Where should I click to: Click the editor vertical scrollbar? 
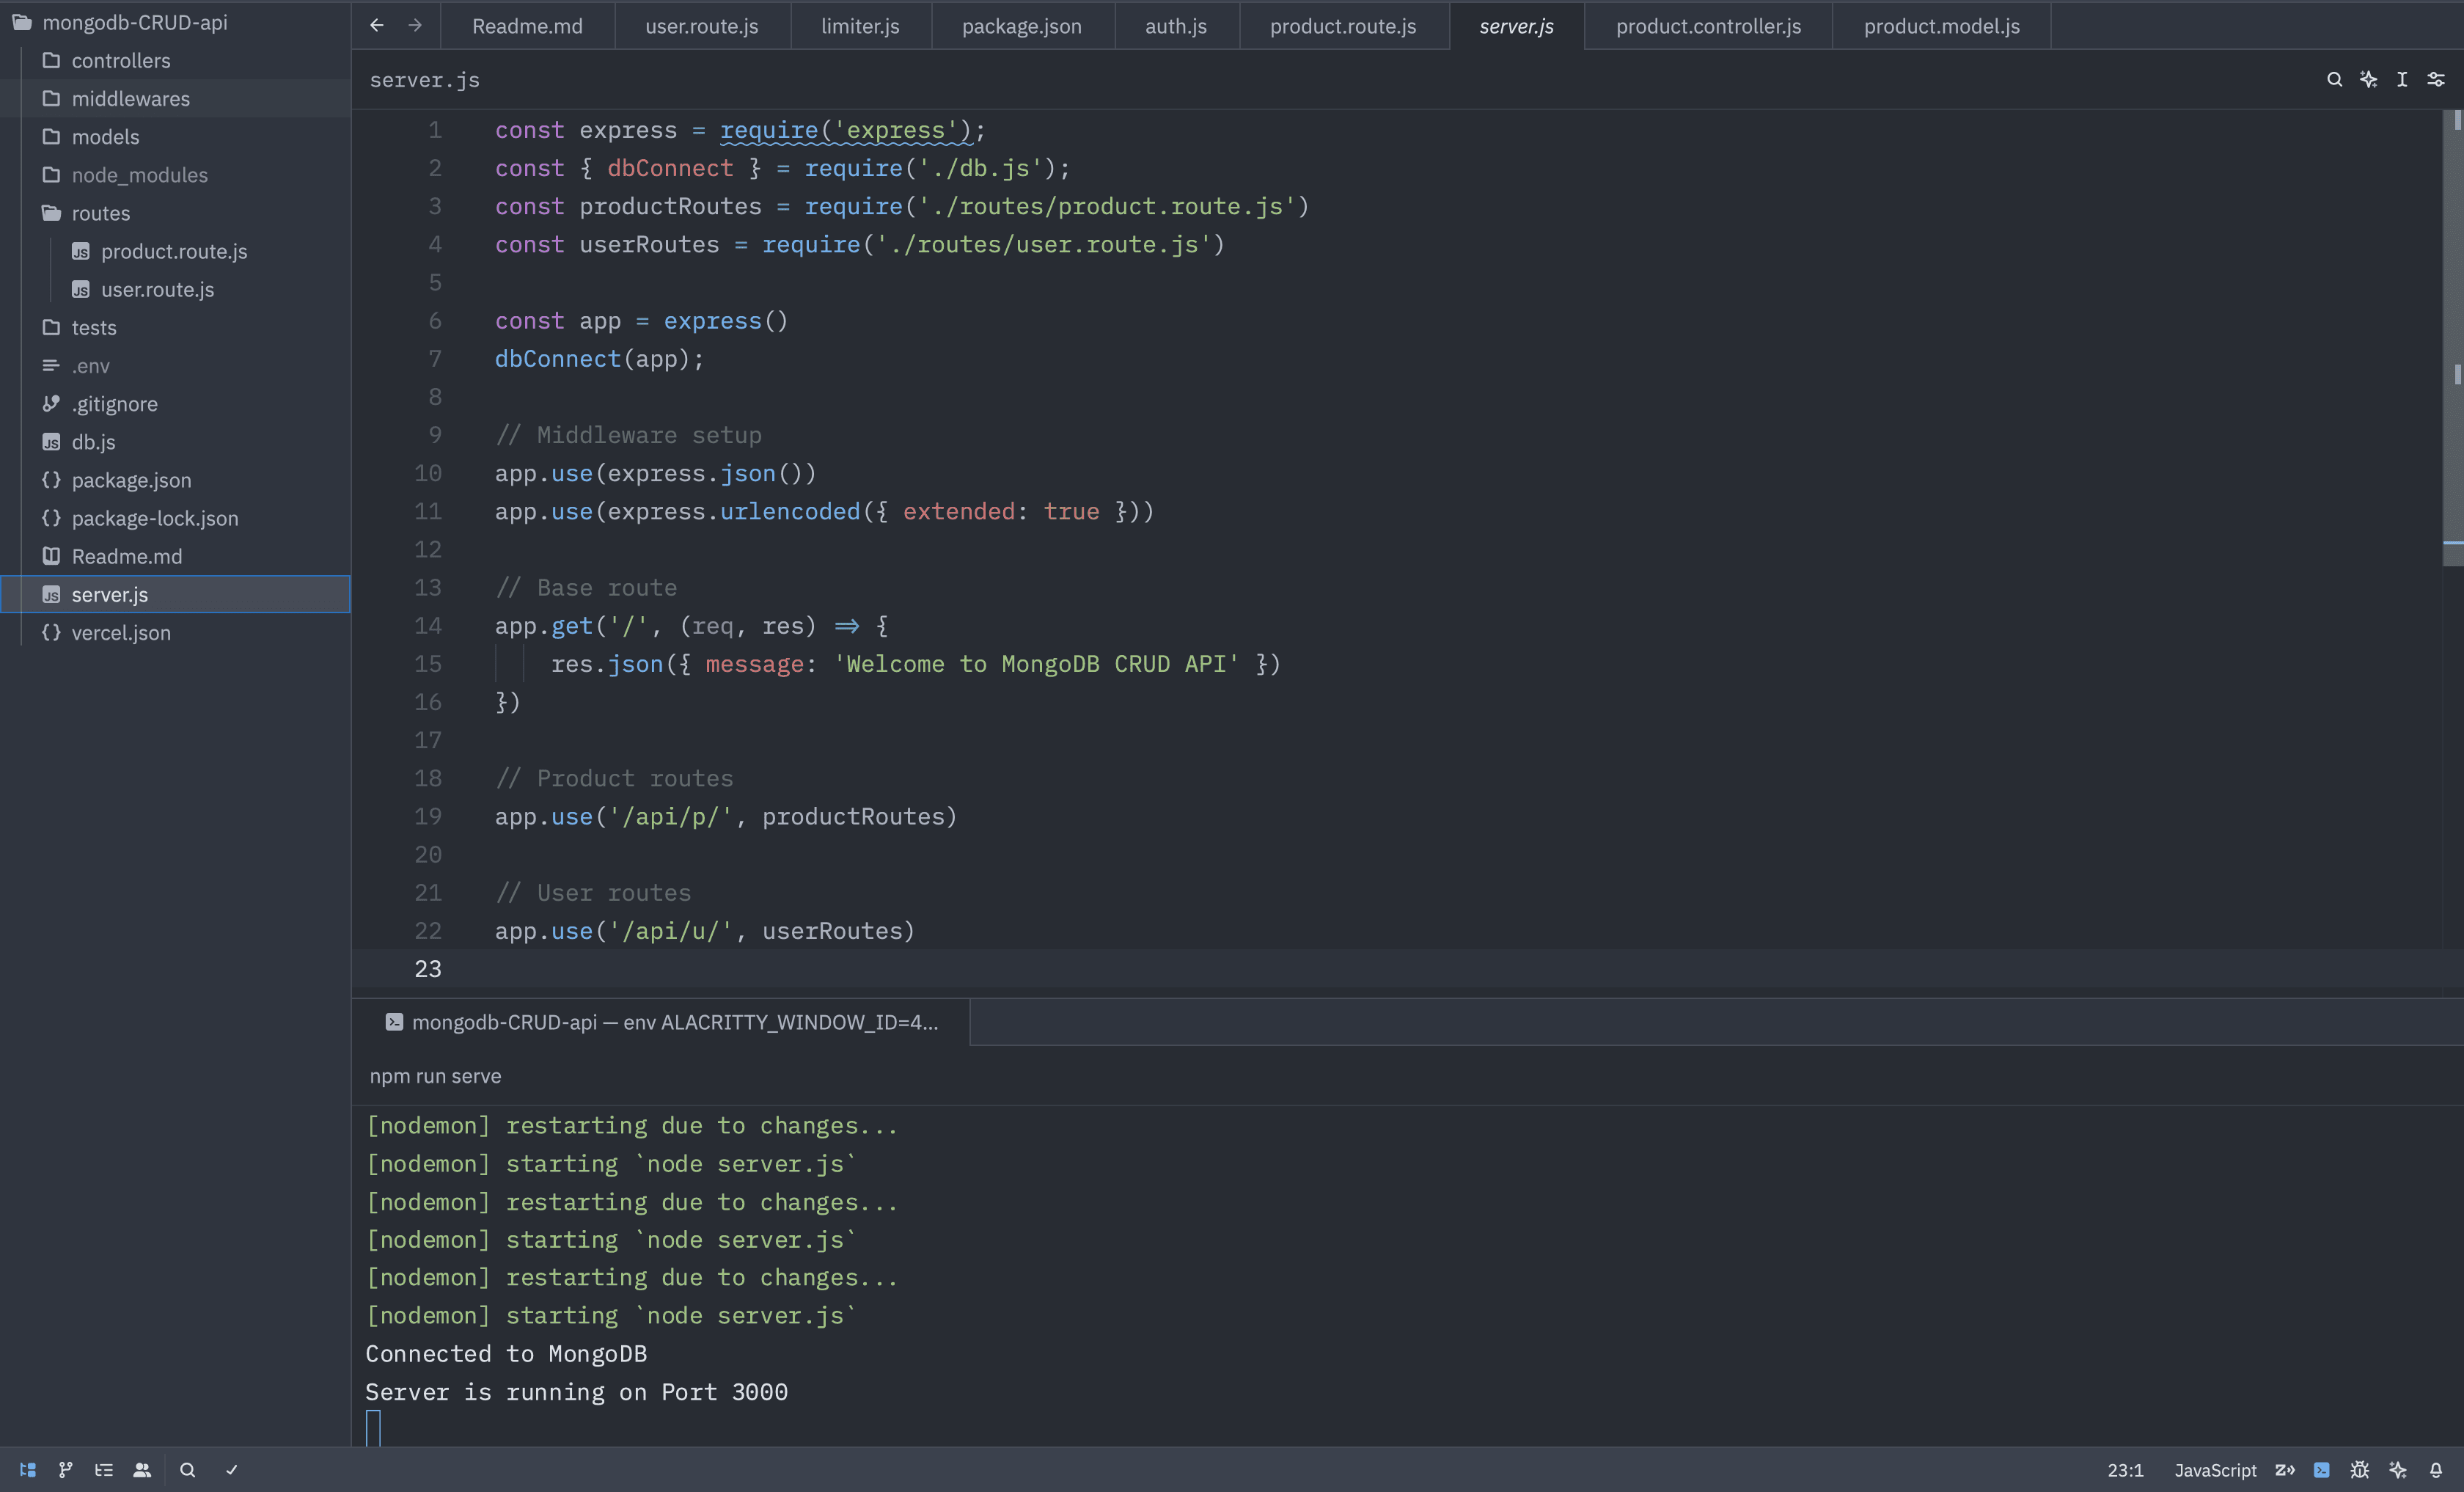2453,338
